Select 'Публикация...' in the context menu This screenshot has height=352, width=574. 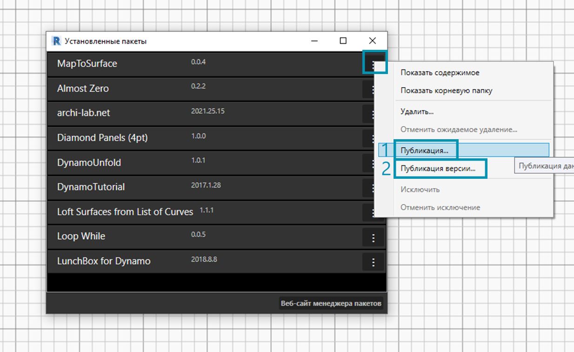click(x=424, y=150)
